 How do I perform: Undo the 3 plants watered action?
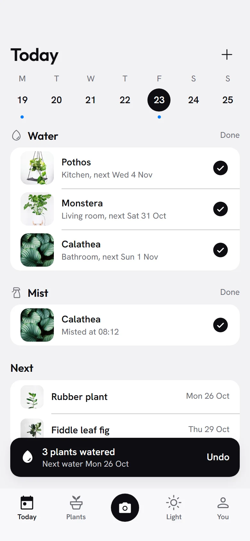pyautogui.click(x=218, y=457)
